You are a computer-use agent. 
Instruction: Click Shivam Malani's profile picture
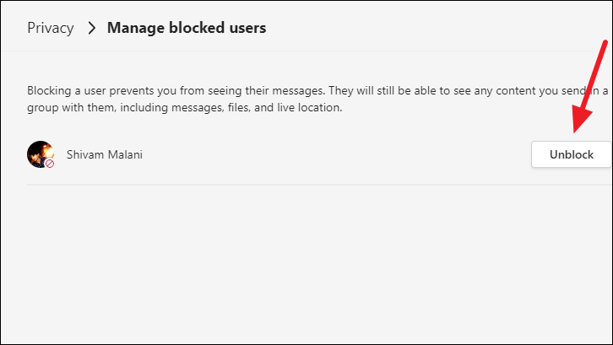[x=41, y=154]
